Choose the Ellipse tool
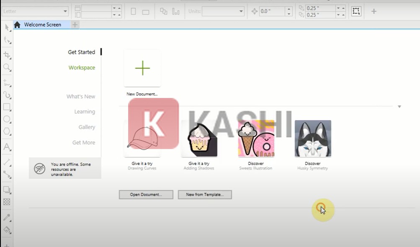The height and width of the screenshot is (247, 420). [7, 119]
